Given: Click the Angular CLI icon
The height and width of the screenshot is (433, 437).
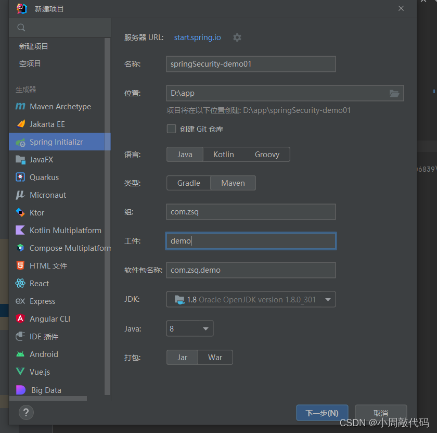Looking at the screenshot, I should pyautogui.click(x=20, y=319).
